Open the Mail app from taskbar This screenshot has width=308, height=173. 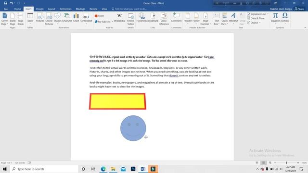[123, 169]
